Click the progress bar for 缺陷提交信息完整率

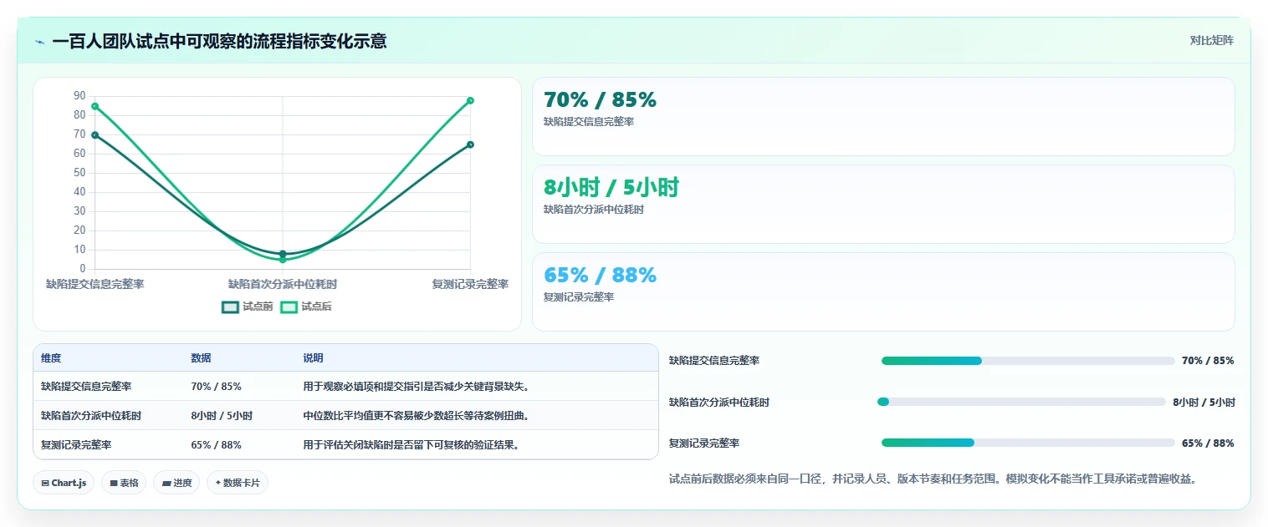[x=1028, y=361]
